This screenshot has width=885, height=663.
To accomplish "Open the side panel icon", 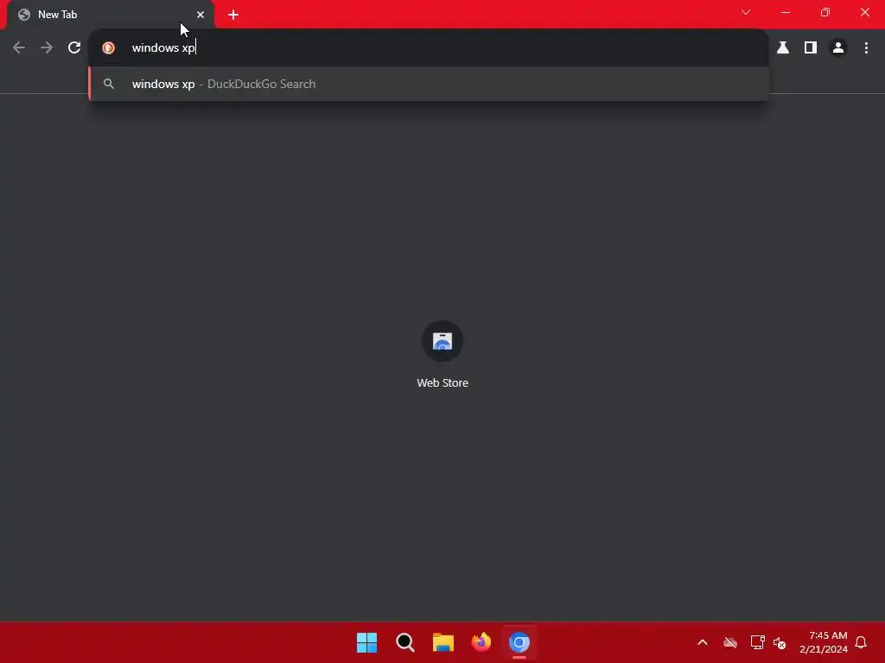I will [x=811, y=48].
